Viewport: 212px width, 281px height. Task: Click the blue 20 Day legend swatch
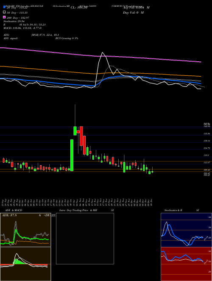pos(4,7)
